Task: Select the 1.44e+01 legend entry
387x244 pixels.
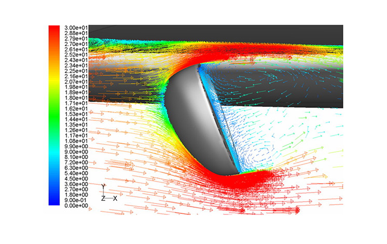Action: click(76, 119)
